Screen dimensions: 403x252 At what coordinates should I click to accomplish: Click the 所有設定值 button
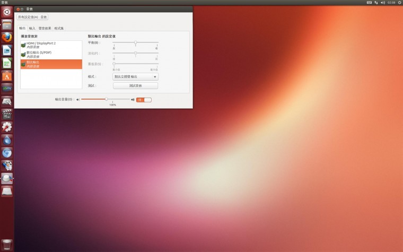click(28, 17)
